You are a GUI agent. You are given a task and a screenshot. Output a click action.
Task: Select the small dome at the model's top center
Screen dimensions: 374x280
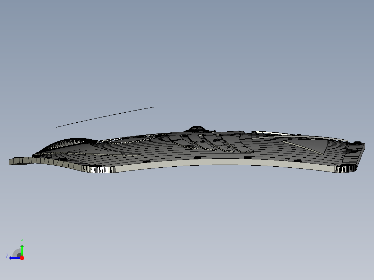(x=197, y=129)
